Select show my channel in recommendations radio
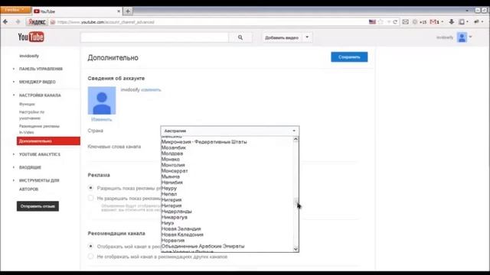This screenshot has width=490, height=275. pyautogui.click(x=90, y=246)
